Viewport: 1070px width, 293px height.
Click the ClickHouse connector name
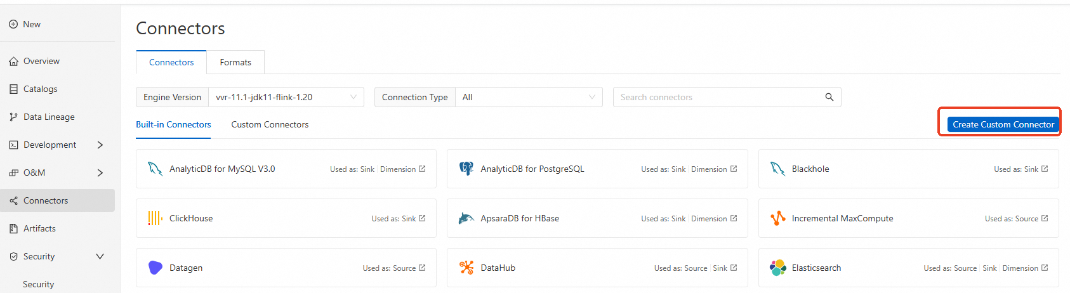pyautogui.click(x=191, y=218)
